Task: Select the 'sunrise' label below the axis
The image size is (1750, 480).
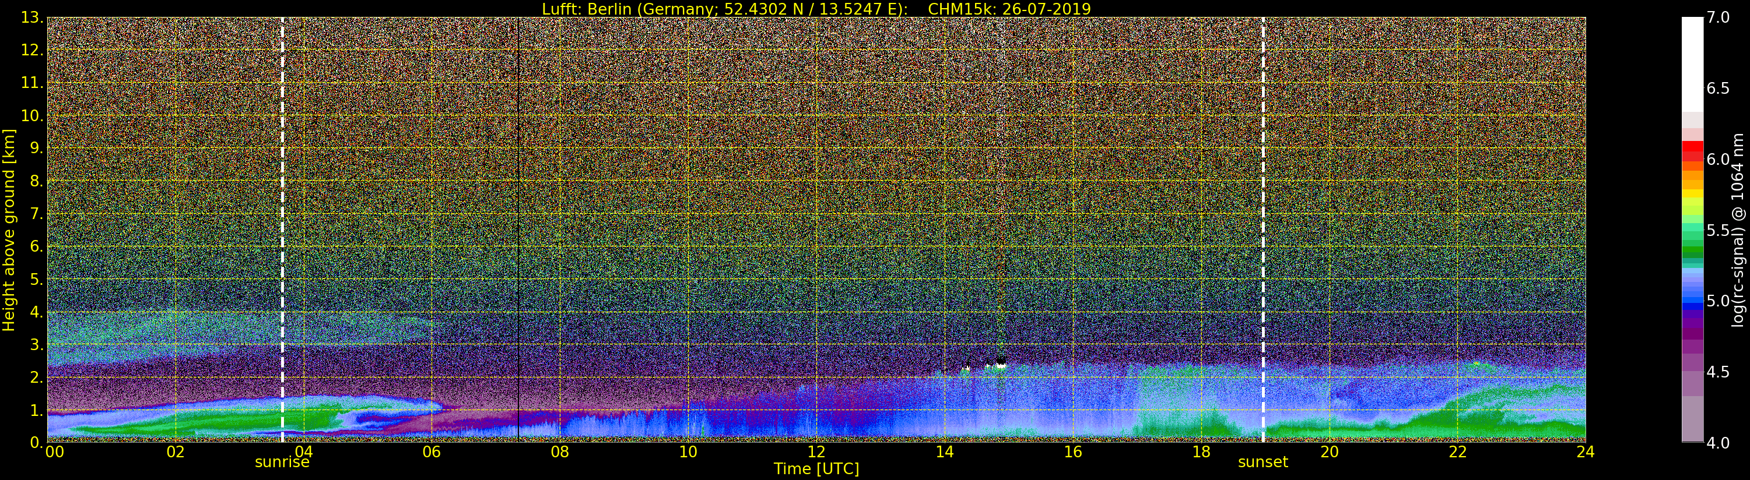Action: [282, 463]
